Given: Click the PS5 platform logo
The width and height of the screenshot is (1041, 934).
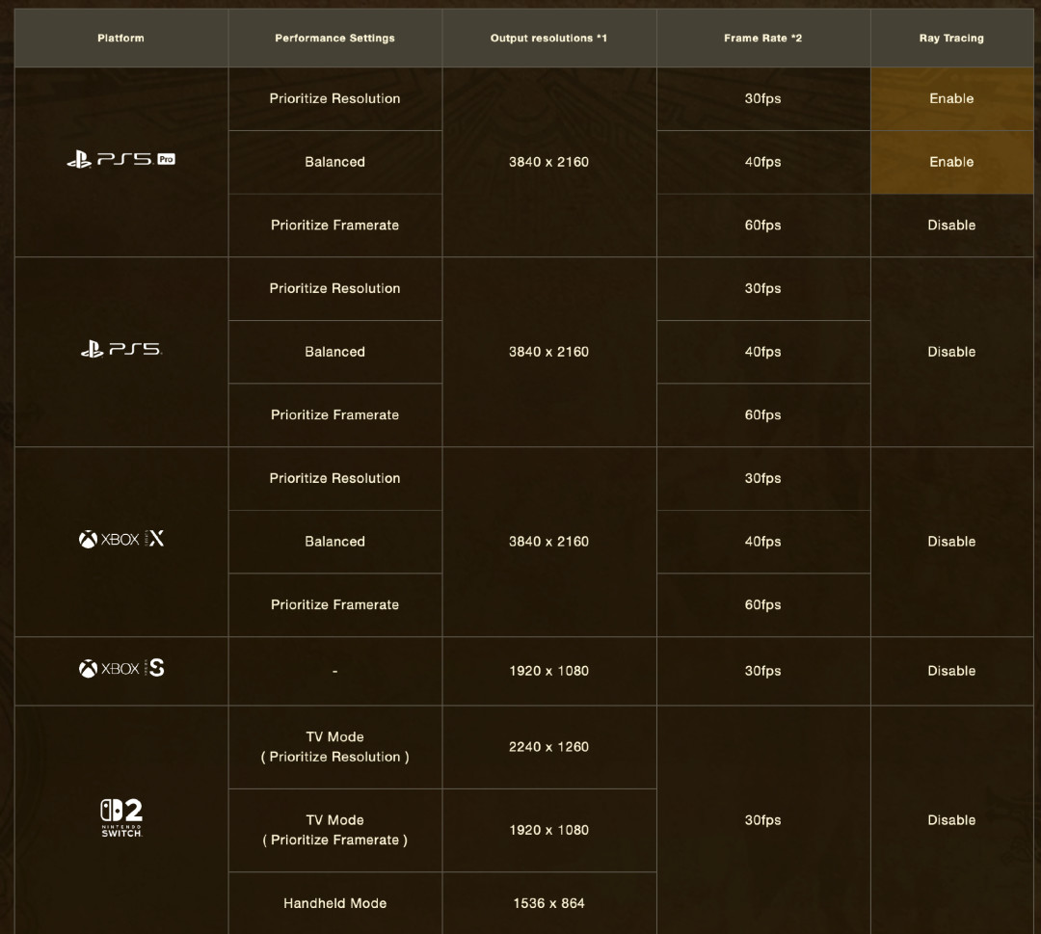Looking at the screenshot, I should tap(120, 349).
